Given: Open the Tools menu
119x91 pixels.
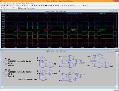Looking at the screenshot, I should (x=23, y=3).
